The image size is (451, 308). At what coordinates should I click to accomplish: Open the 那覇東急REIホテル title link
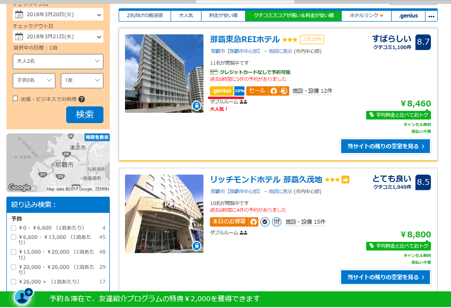[x=245, y=39]
